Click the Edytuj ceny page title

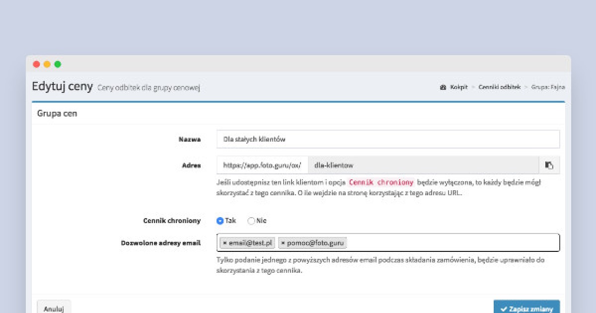pos(63,86)
